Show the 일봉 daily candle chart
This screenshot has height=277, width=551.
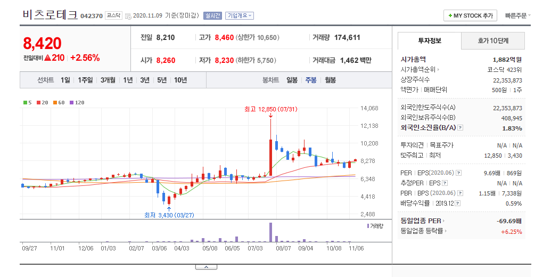point(292,80)
